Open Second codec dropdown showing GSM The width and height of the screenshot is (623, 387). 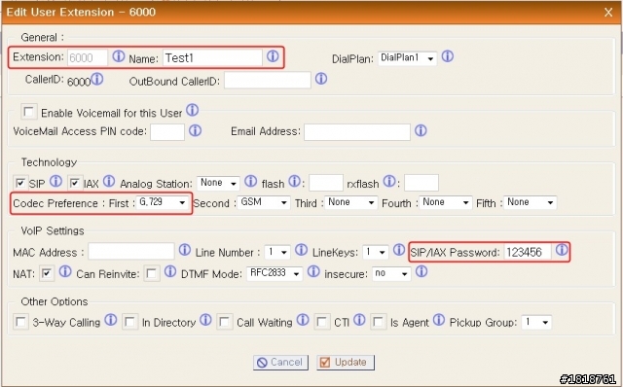point(264,202)
